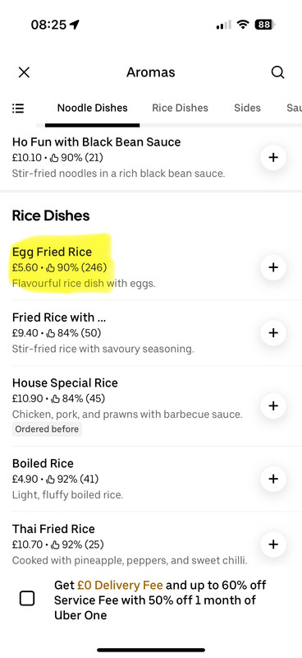Add Egg Fried Rice to basket

pyautogui.click(x=273, y=267)
